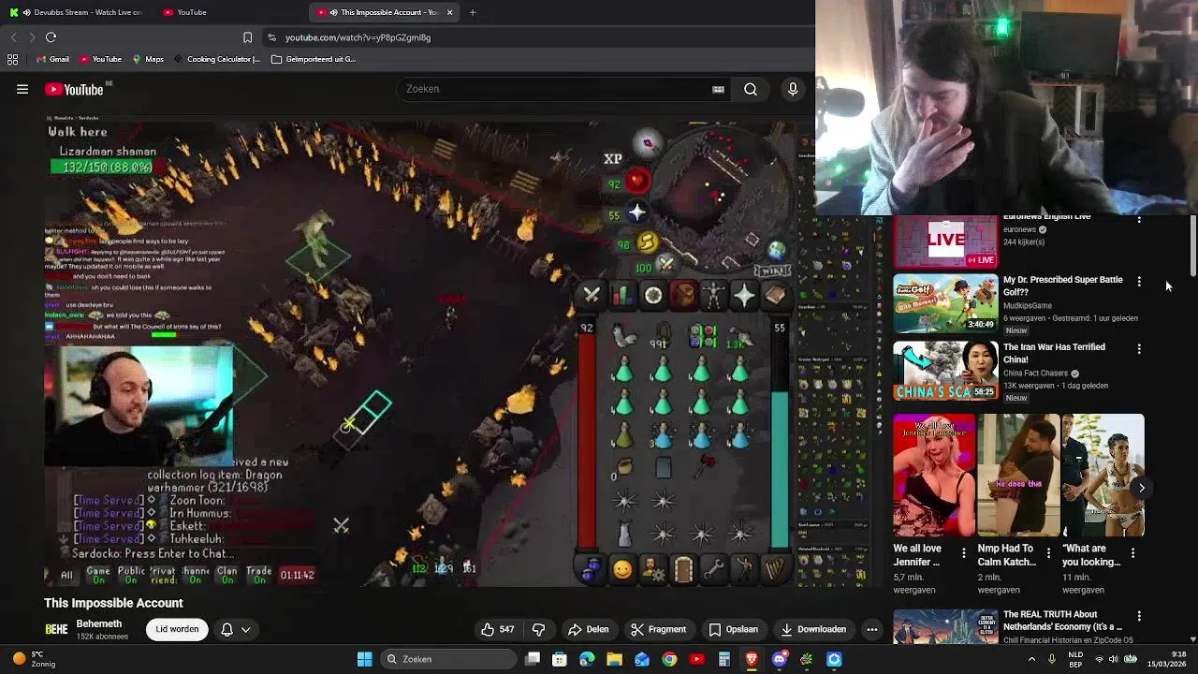Open Discord from the taskbar
Image resolution: width=1198 pixels, height=674 pixels.
(x=779, y=659)
